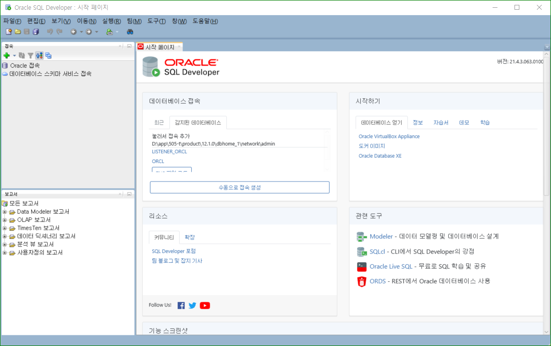Click the SQL Developer database logo icon

151,67
